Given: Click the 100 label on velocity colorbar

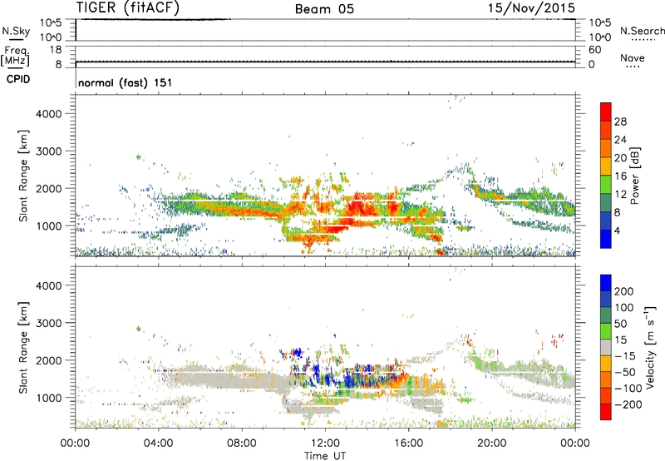Looking at the screenshot, I should click(624, 308).
